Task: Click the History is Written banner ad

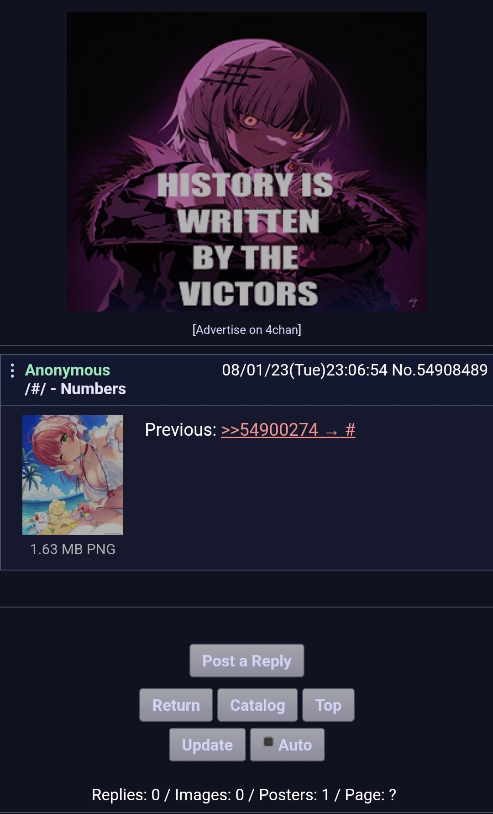Action: 247,162
